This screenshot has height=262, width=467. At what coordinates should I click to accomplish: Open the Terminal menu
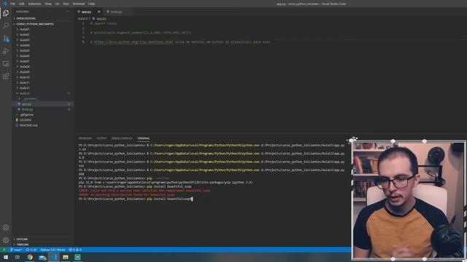point(79,4)
